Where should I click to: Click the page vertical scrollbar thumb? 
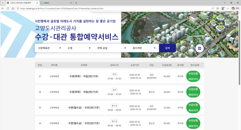[x=239, y=53]
